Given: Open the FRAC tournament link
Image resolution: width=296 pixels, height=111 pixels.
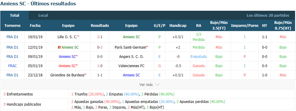Looking at the screenshot, I should tap(12, 66).
